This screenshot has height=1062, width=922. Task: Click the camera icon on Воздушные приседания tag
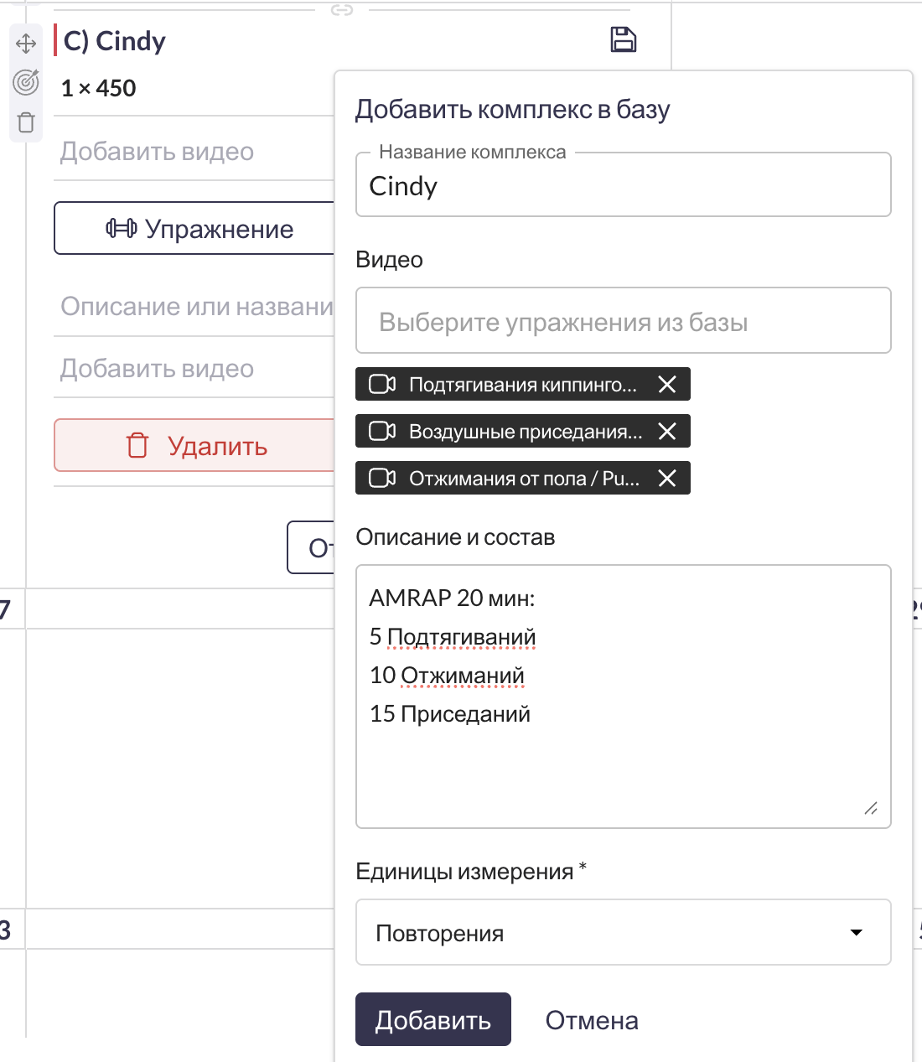tap(382, 432)
